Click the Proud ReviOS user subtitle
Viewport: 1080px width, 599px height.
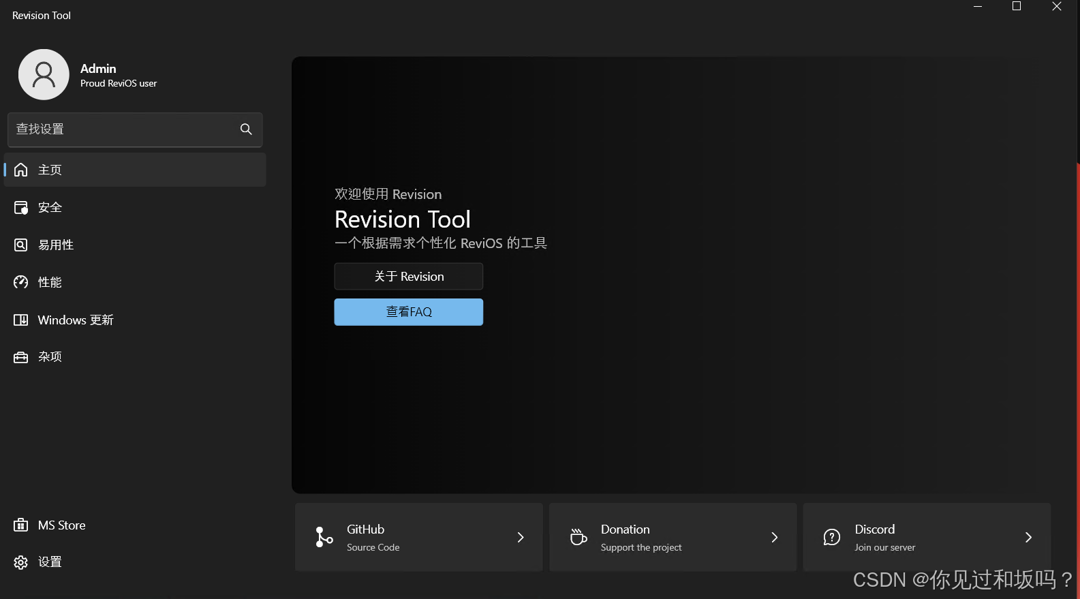pos(119,83)
